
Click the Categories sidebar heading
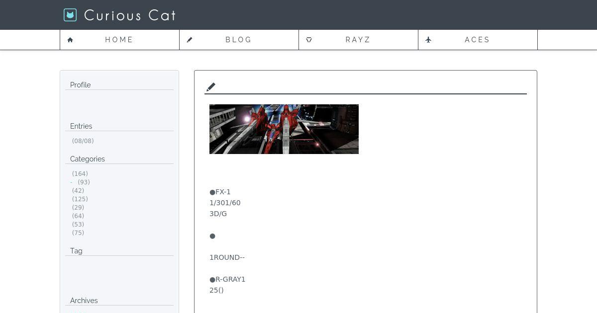[88, 159]
